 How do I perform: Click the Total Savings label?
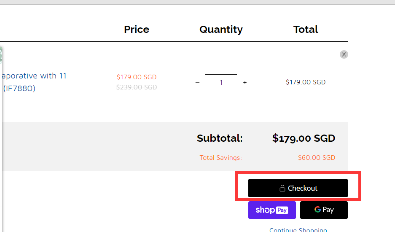pyautogui.click(x=220, y=158)
